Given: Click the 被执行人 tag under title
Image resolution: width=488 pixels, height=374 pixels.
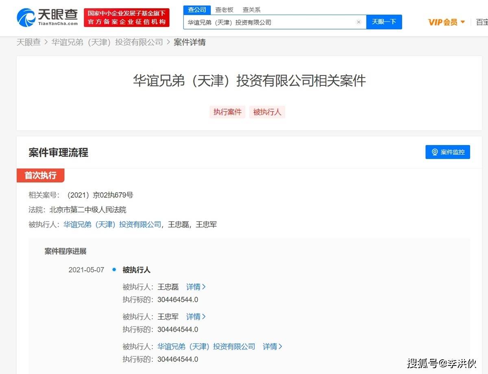Looking at the screenshot, I should 267,112.
